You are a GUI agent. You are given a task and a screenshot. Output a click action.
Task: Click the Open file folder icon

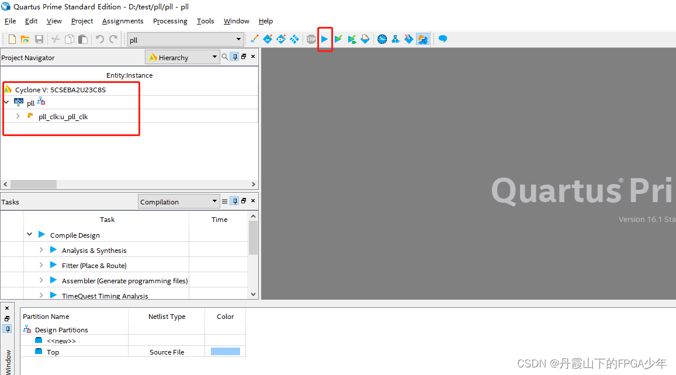point(26,39)
